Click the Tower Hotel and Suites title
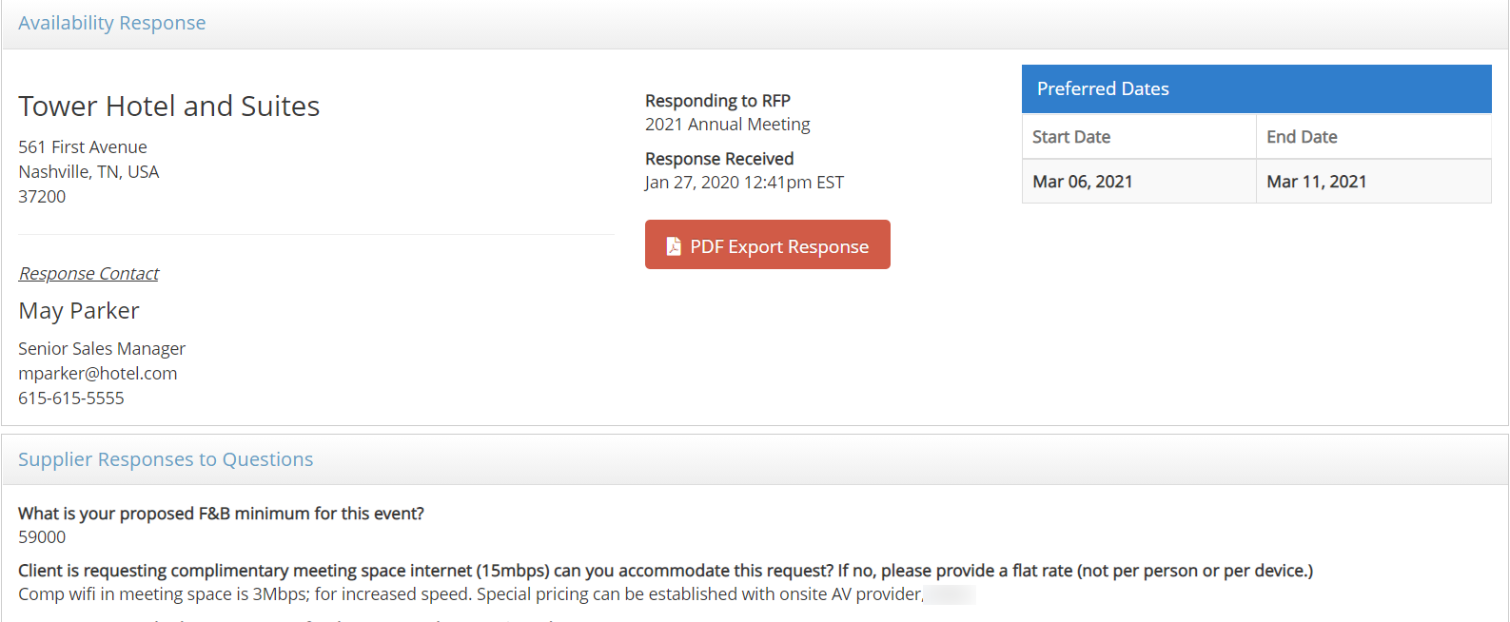 (168, 106)
